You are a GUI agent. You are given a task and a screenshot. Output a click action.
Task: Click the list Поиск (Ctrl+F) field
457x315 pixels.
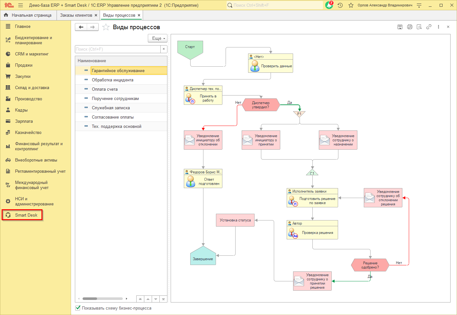(118, 49)
